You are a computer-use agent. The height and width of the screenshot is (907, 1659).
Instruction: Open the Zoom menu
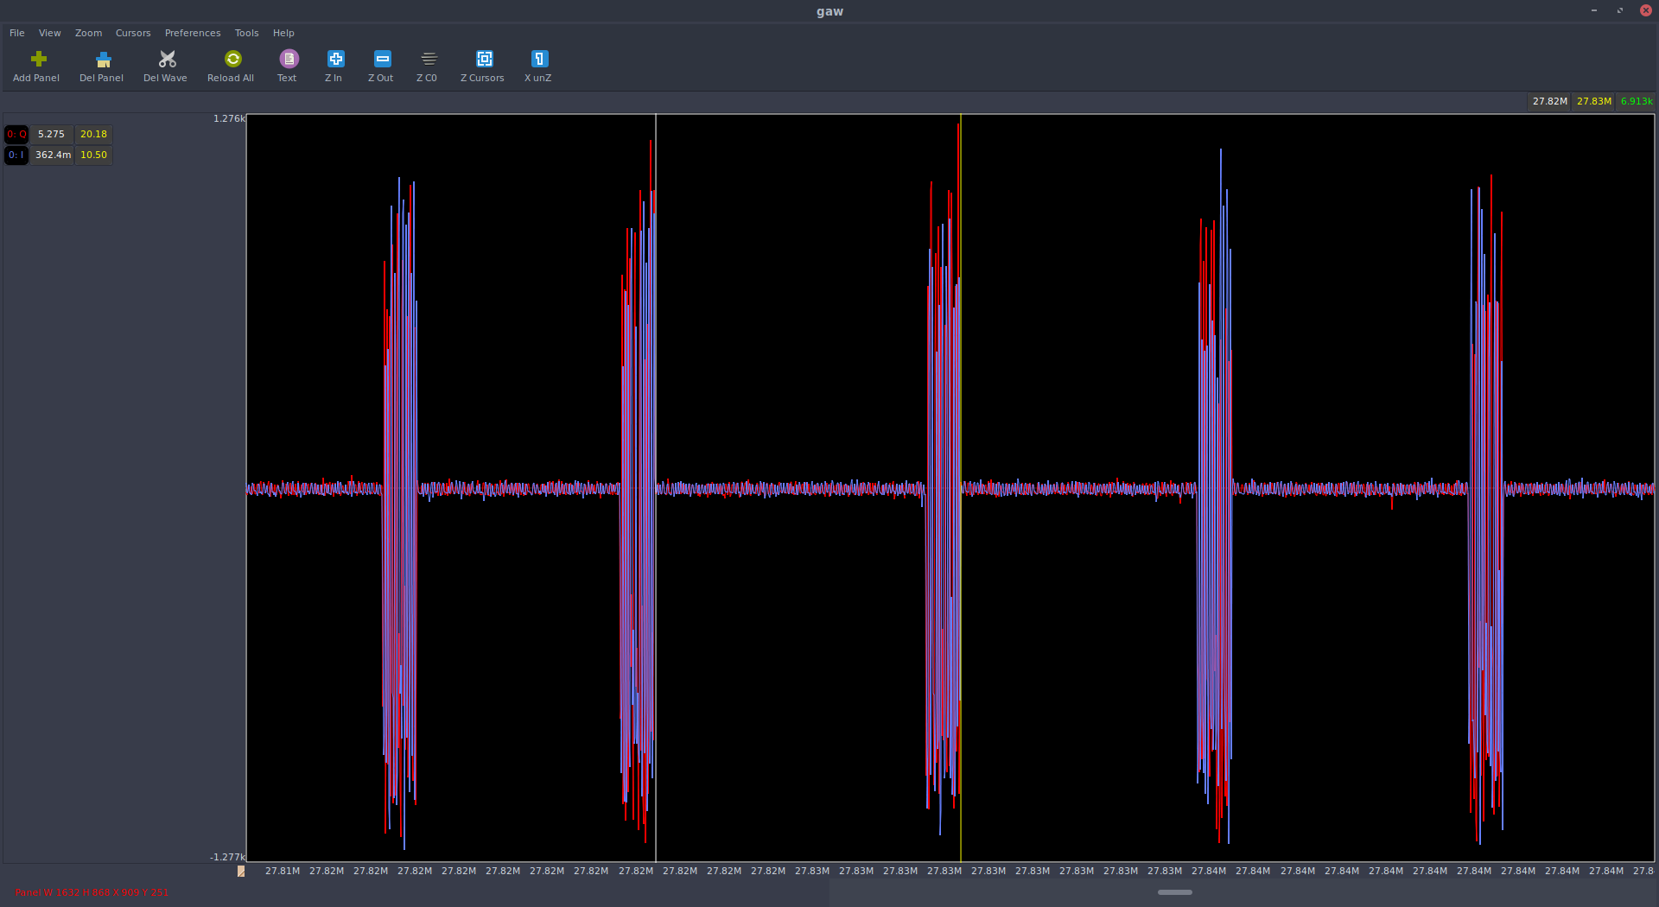pos(88,33)
